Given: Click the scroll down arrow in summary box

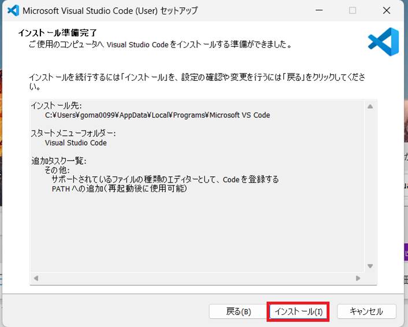Looking at the screenshot, I should (370, 266).
